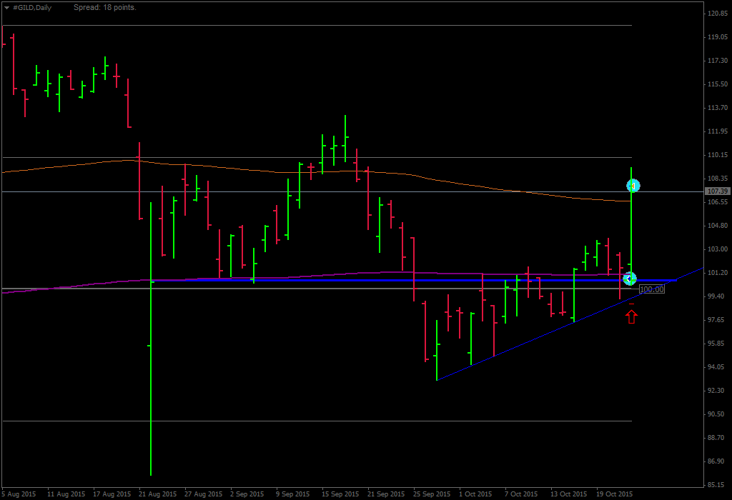Click the 86.90 price axis label
Viewport: 732px width, 500px height.
(x=716, y=461)
